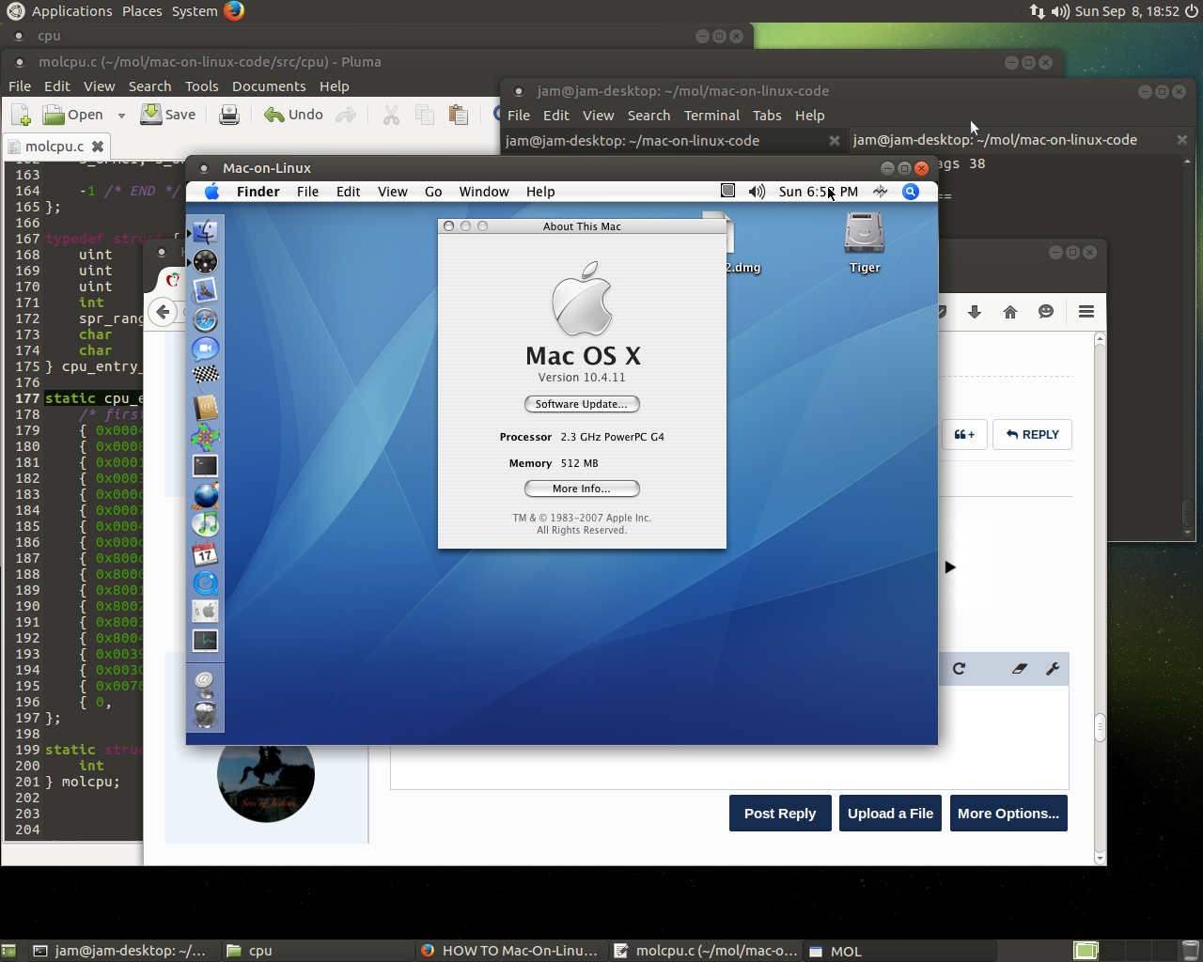The height and width of the screenshot is (962, 1203).
Task: Click the colorful fractal dock icon
Action: 206,437
